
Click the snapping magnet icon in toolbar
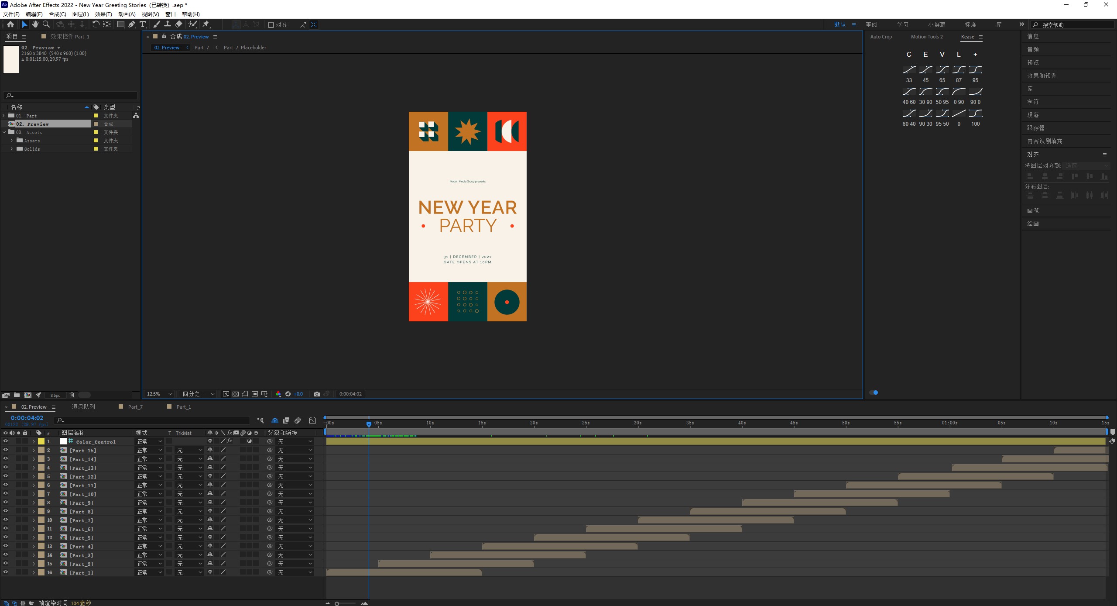pyautogui.click(x=303, y=24)
